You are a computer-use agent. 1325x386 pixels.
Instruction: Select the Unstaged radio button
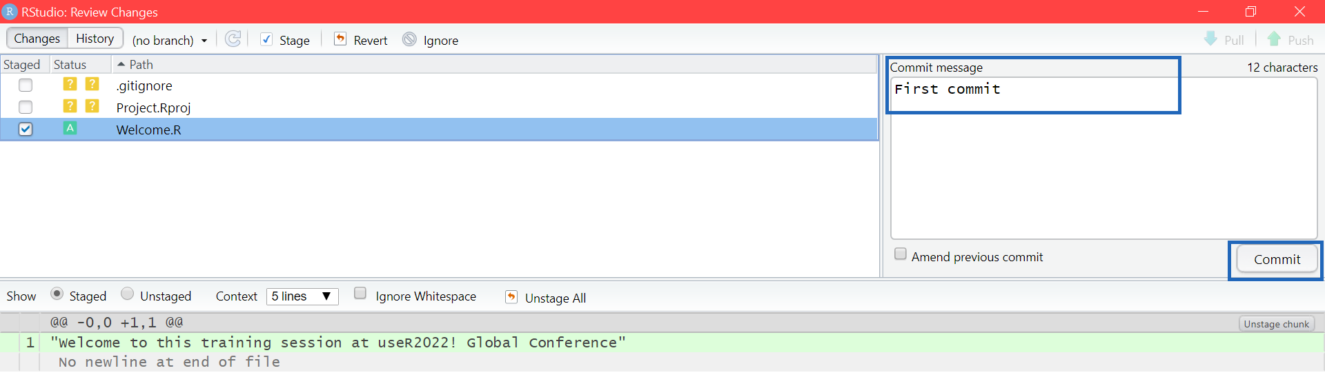pyautogui.click(x=127, y=294)
